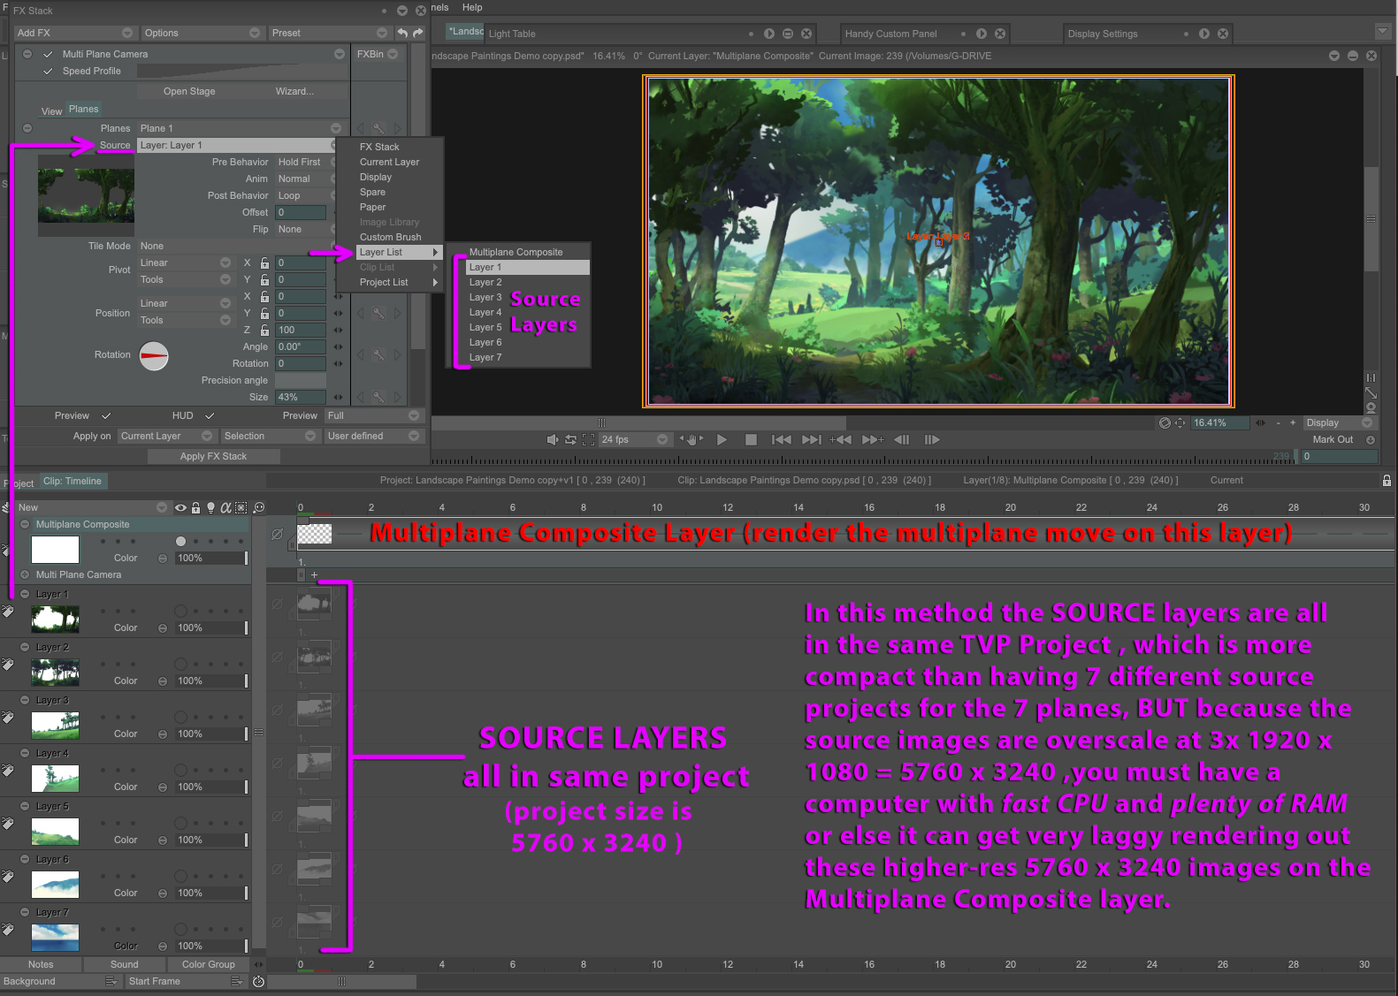Click the fullscreen preview icon

click(x=588, y=439)
